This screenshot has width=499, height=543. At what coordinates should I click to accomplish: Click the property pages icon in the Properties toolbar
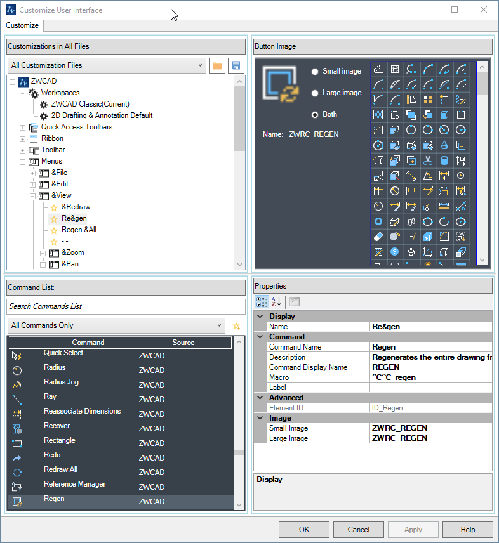pyautogui.click(x=295, y=302)
